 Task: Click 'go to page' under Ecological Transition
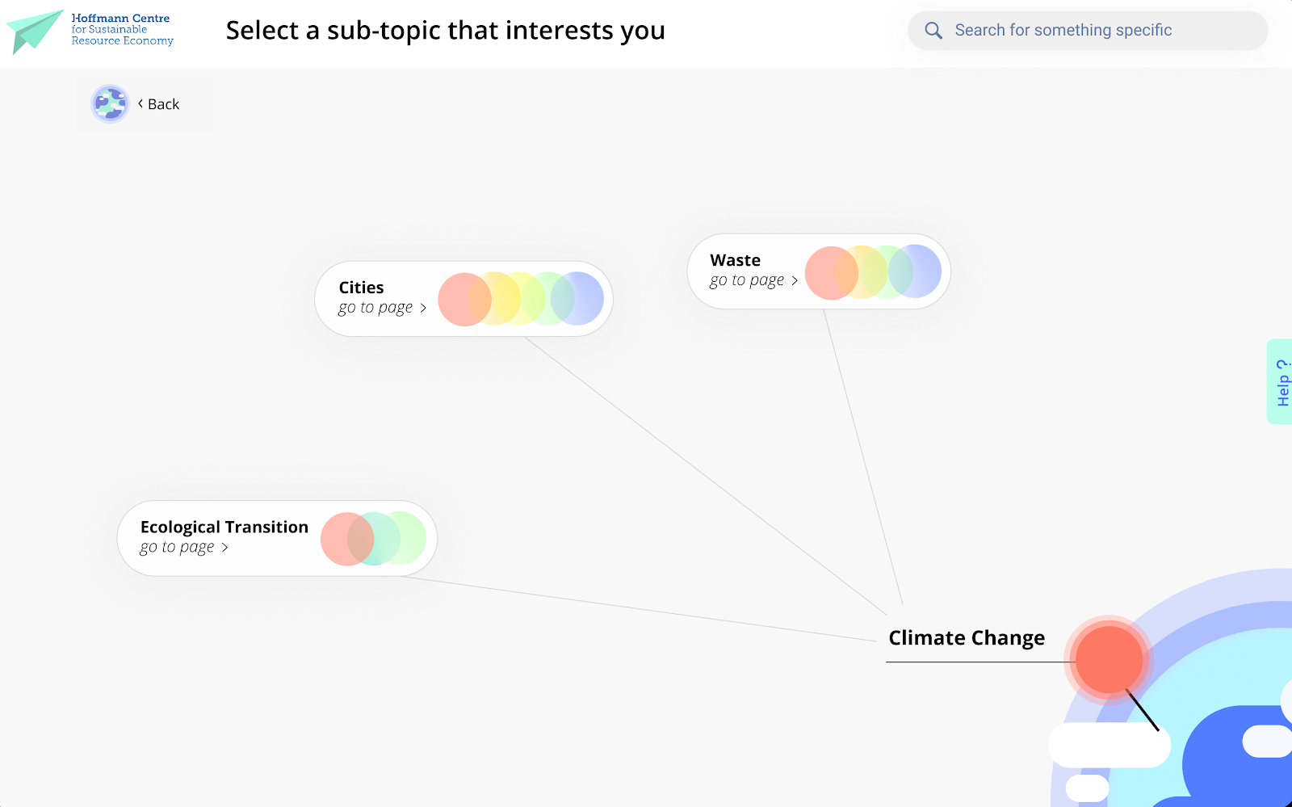[177, 547]
